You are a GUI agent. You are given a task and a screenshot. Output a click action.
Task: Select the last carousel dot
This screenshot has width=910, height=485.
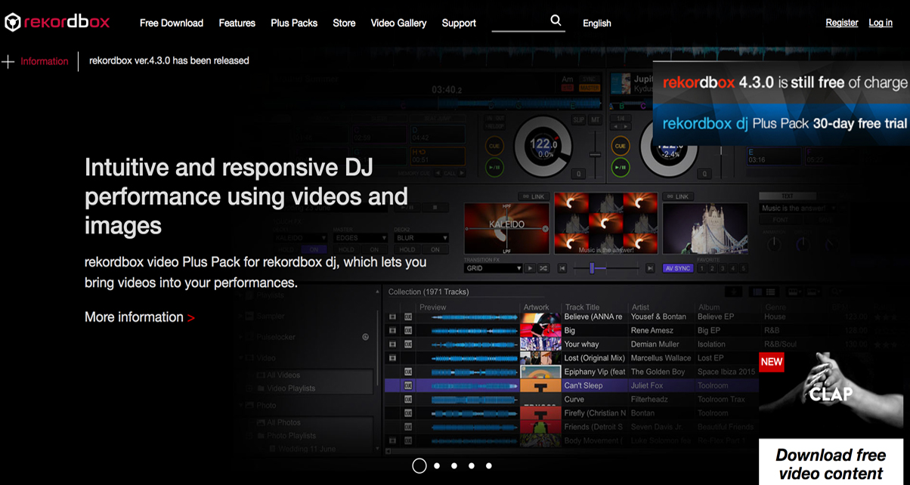[489, 466]
